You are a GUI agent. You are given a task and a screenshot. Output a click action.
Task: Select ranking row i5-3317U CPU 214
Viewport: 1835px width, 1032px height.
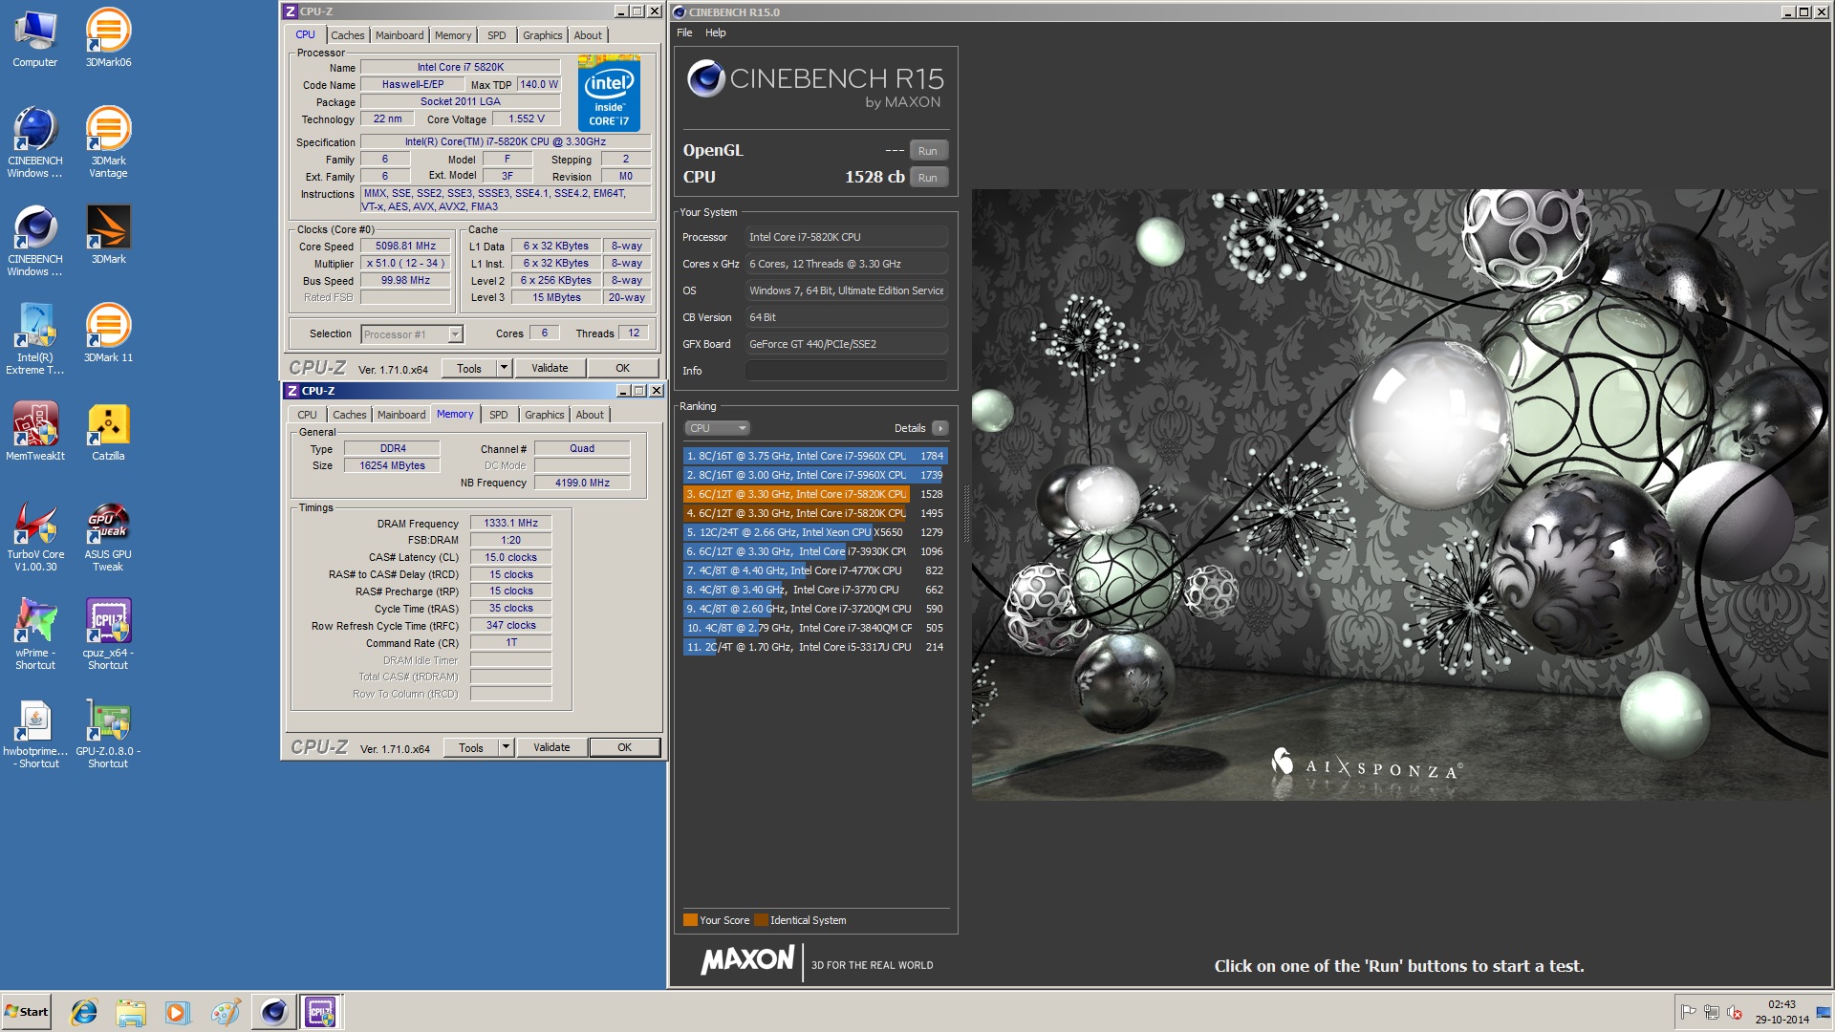coord(815,647)
